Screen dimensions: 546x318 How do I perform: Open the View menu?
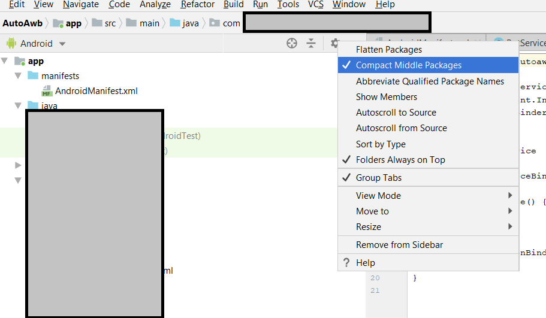pos(44,5)
